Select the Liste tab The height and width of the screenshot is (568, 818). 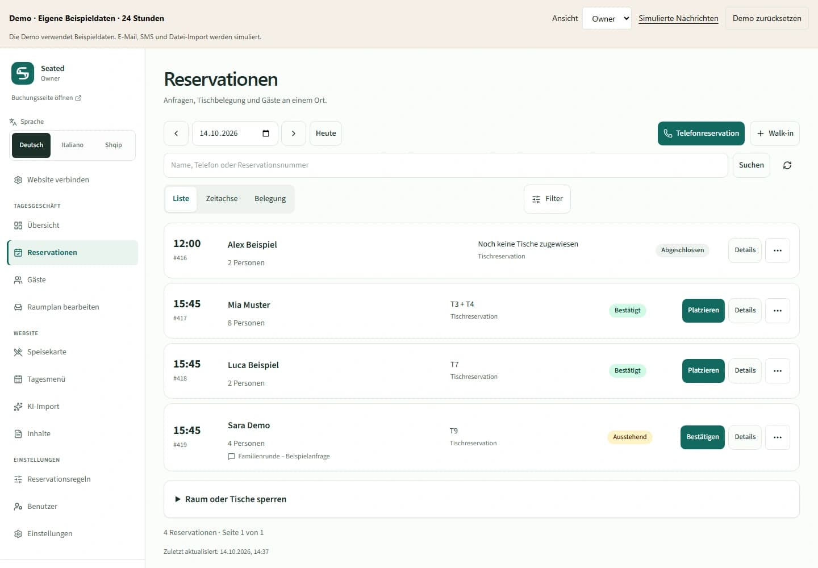(181, 199)
